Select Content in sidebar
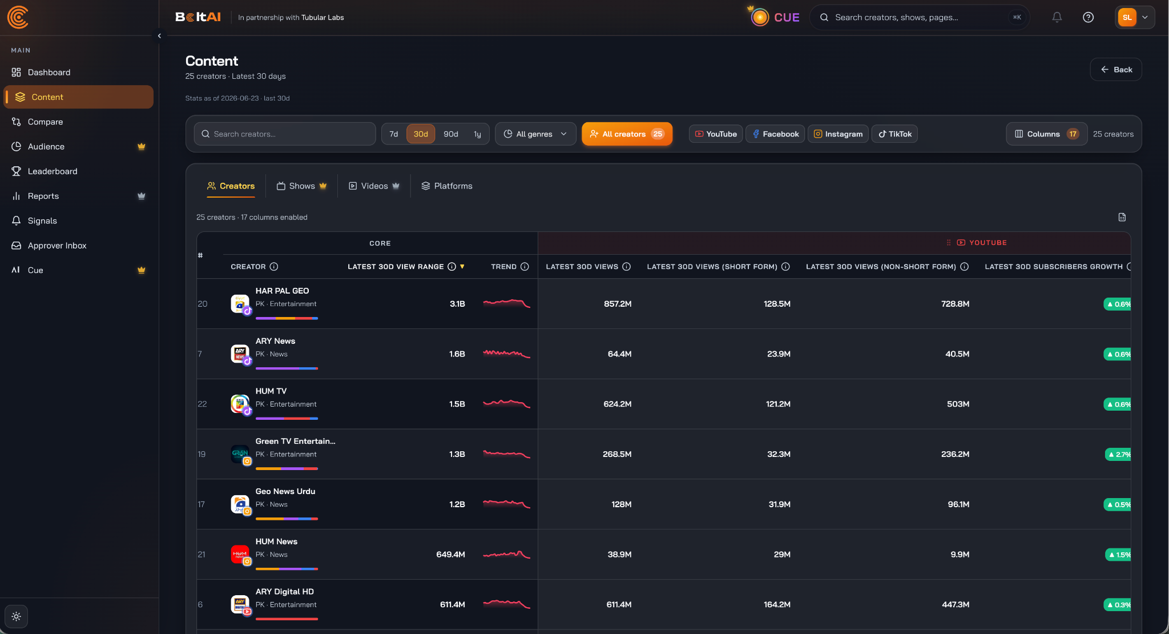1169x634 pixels. tap(79, 97)
